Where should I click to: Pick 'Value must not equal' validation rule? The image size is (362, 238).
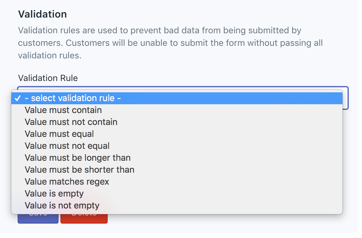[67, 146]
